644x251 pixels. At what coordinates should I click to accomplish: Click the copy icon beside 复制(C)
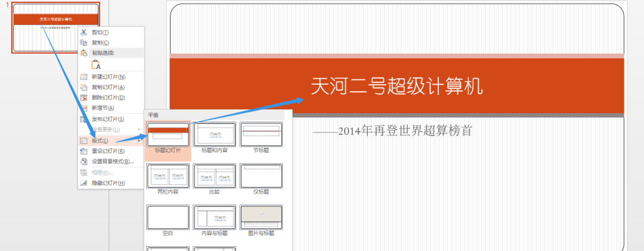84,43
